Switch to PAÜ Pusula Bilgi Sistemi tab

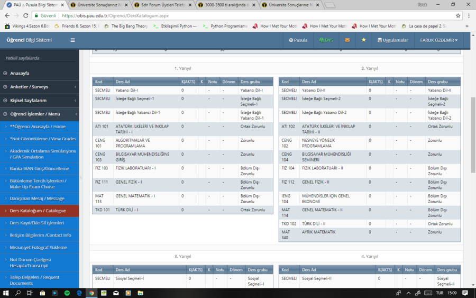tap(35, 5)
